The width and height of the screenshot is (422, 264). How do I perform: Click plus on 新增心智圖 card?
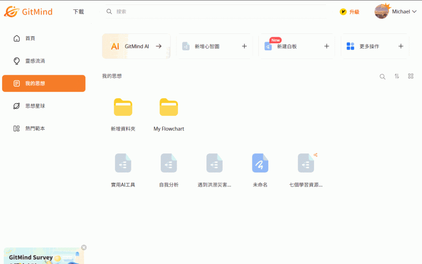(244, 46)
